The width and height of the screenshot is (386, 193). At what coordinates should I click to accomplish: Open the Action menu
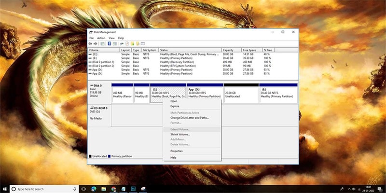click(x=101, y=38)
